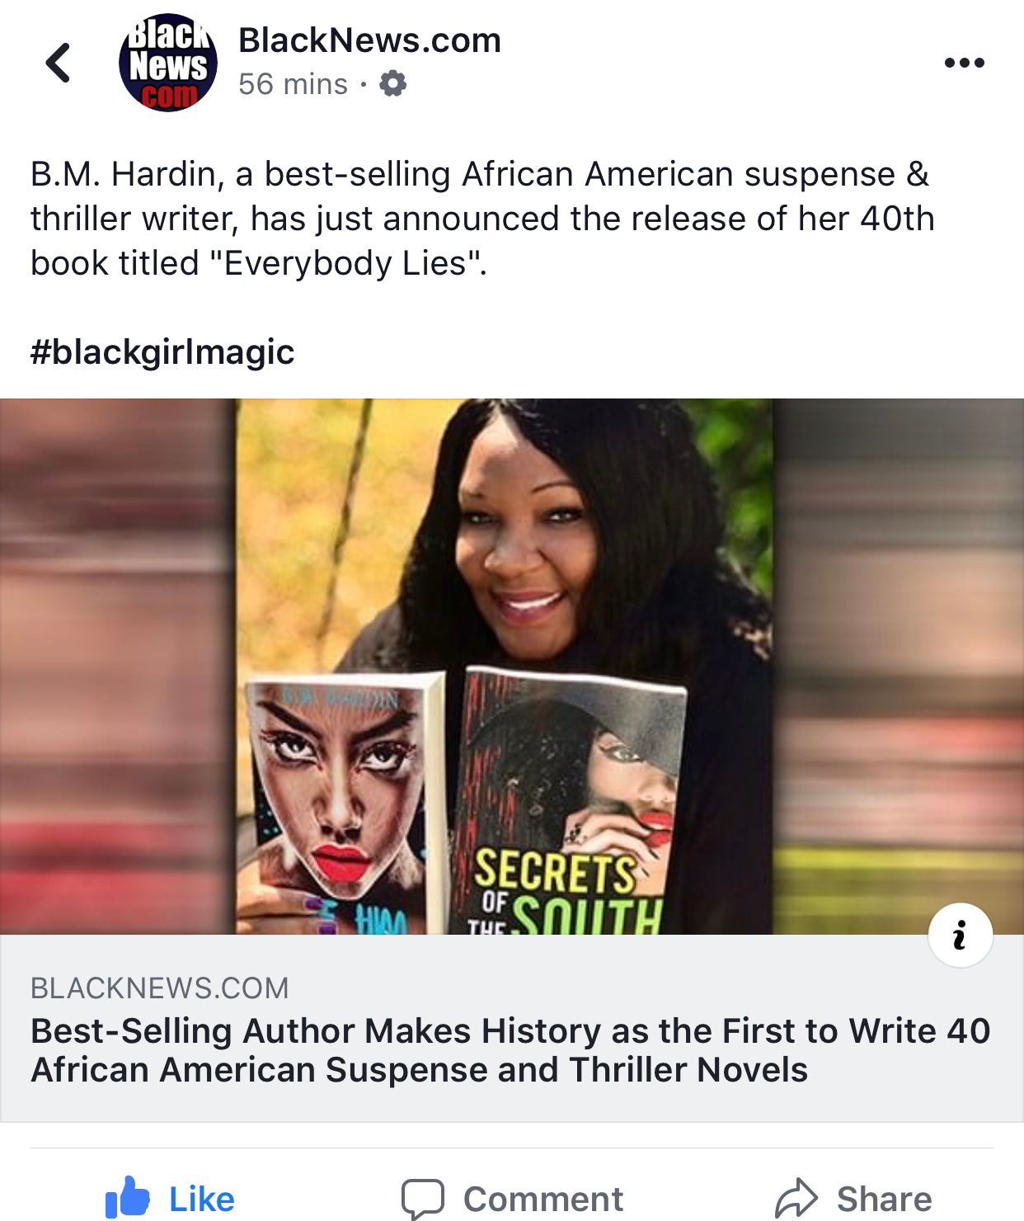
Task: Tap the 56 mins timestamp
Action: pyautogui.click(x=293, y=84)
